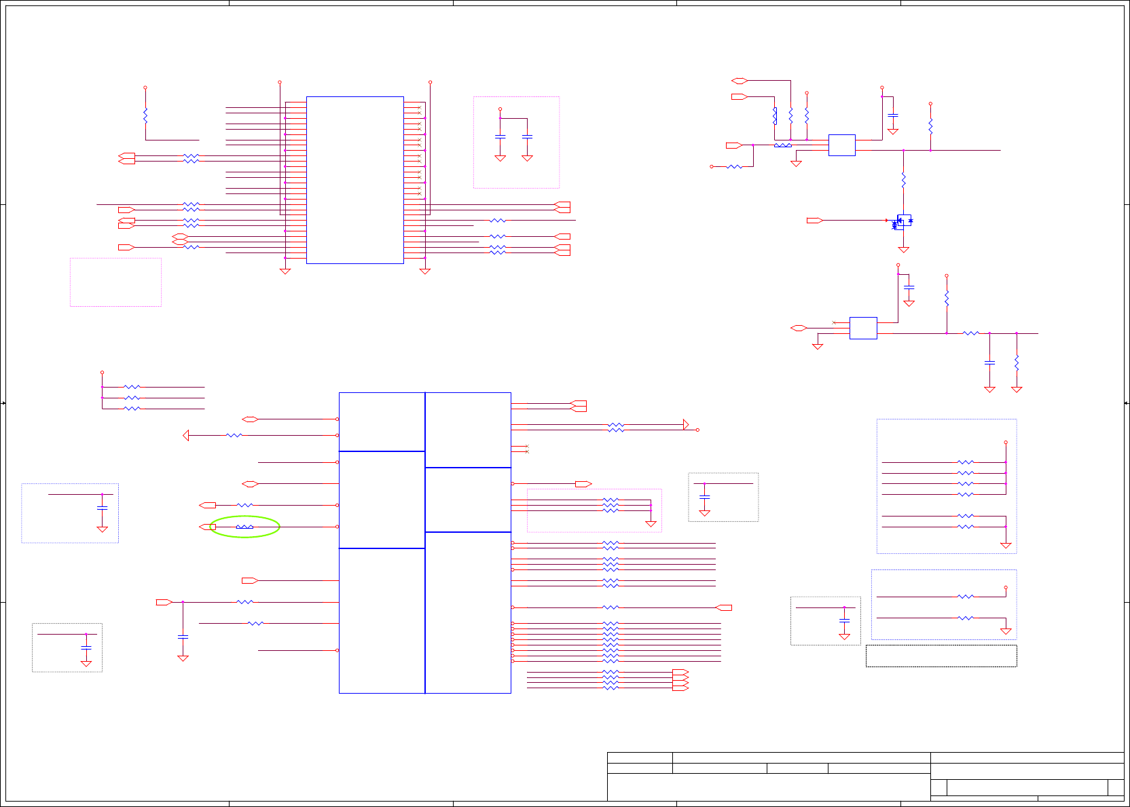Viewport: 1130px width, 807px height.
Task: Click the single port at the end of the long line right of the main chip
Action: (x=724, y=607)
